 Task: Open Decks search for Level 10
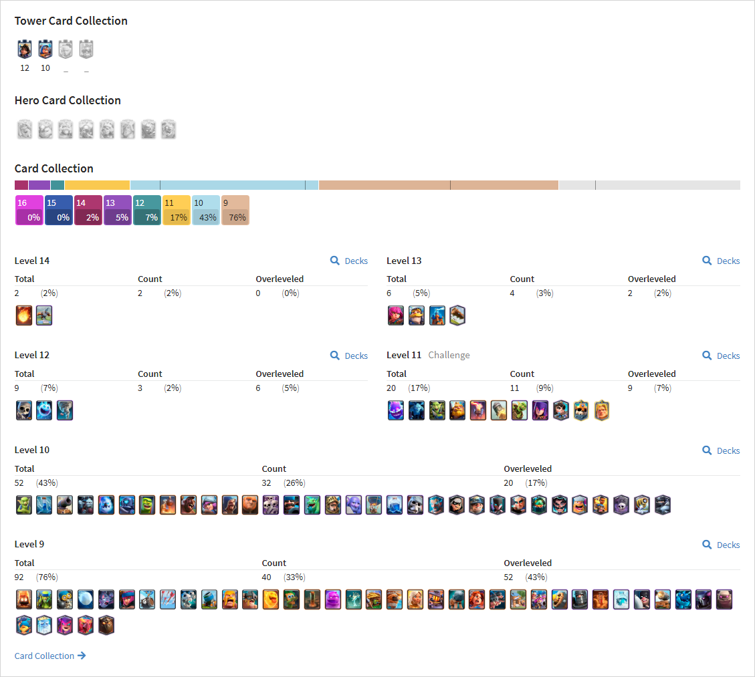click(721, 450)
